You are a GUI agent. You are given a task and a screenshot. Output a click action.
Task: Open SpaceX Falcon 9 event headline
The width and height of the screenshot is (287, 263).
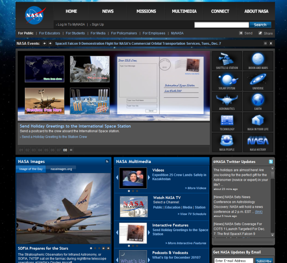[x=138, y=43]
